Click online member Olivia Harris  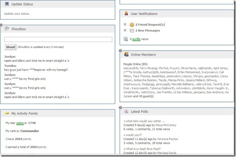[x=188, y=68]
